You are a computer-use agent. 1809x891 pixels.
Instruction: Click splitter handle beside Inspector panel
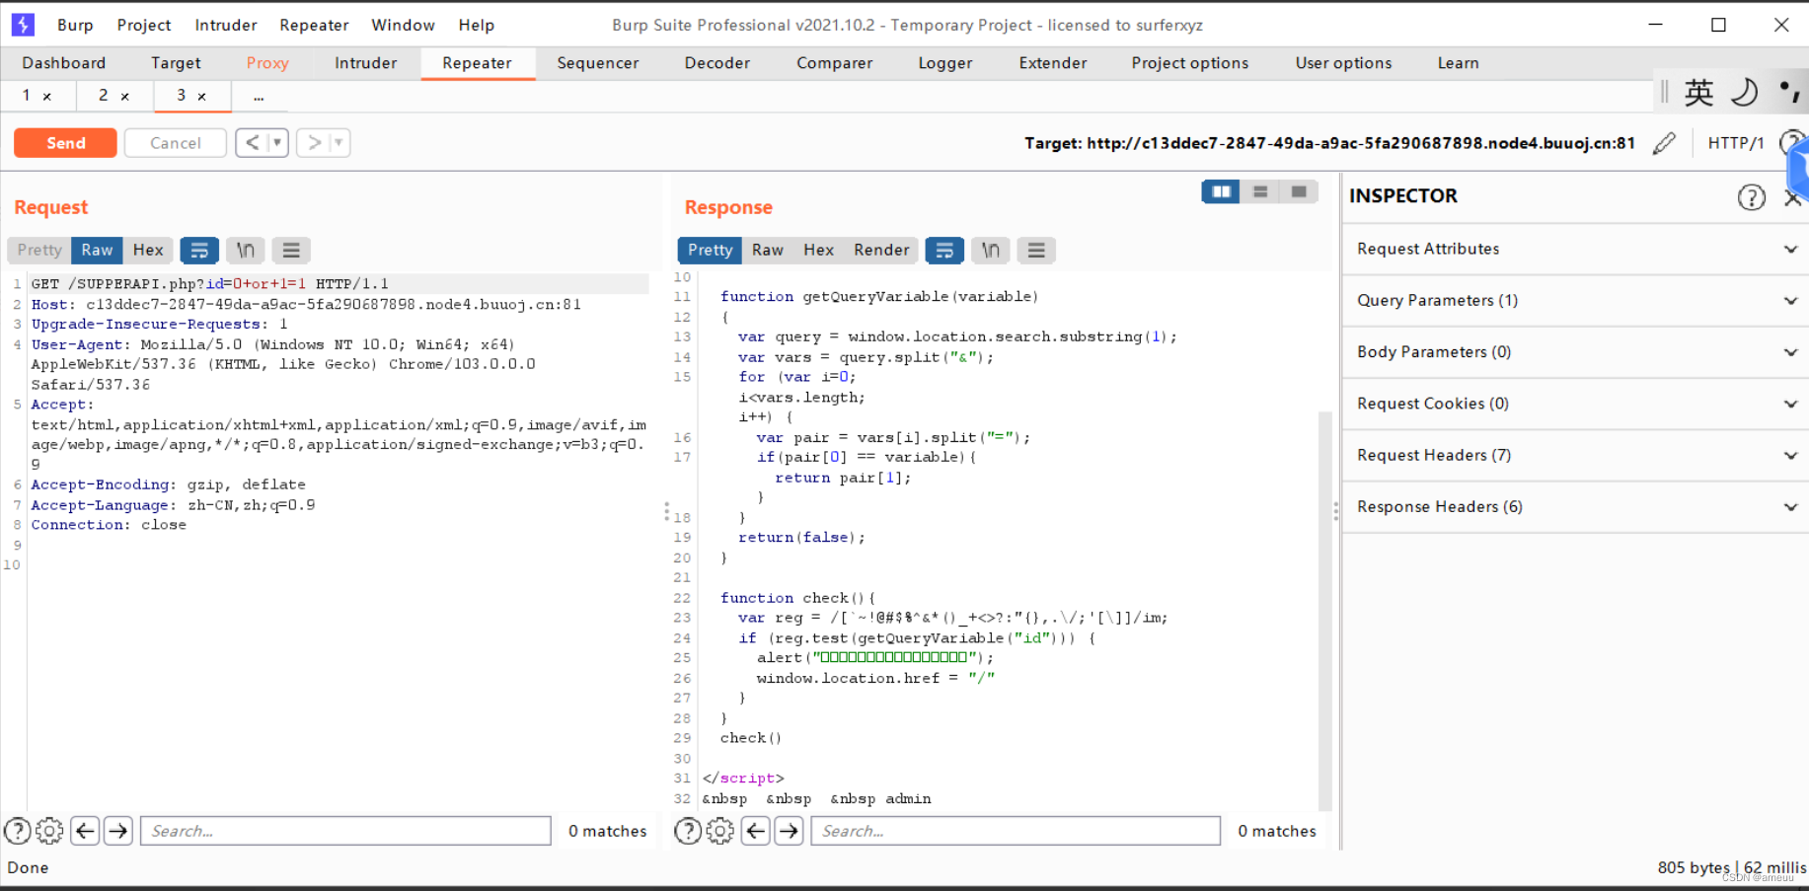1336,511
